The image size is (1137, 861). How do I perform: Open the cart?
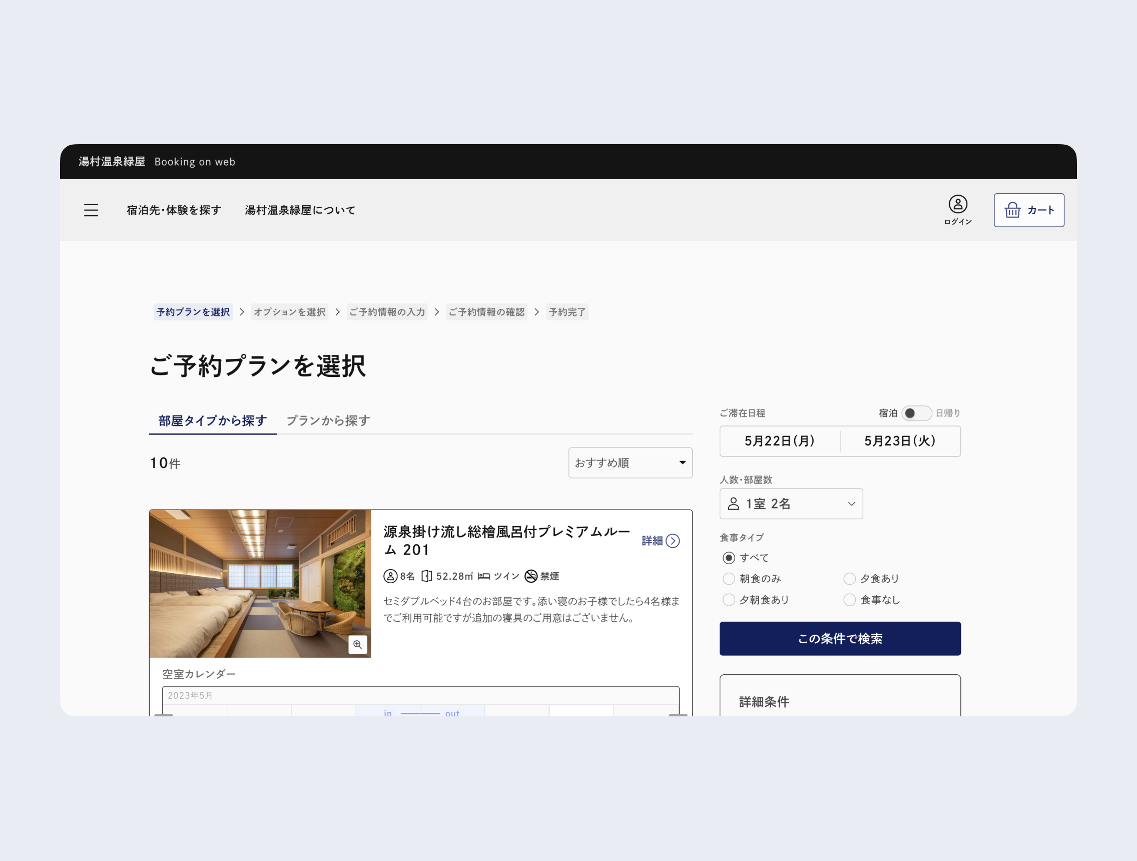pyautogui.click(x=1028, y=210)
